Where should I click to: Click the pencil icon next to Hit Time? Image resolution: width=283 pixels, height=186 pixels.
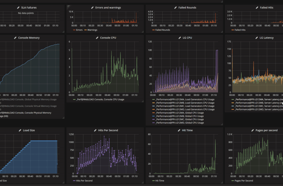[x=180, y=130]
